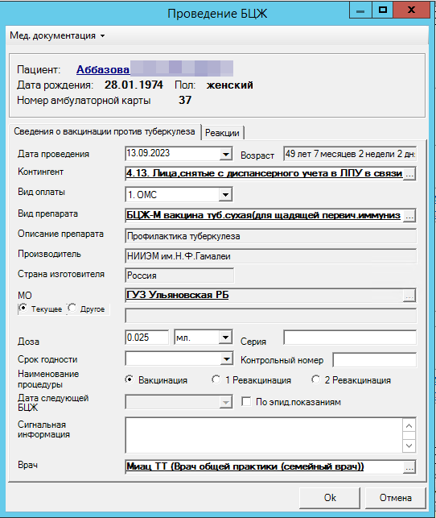This screenshot has height=518, width=436.
Task: Expand the Дата проведения date dropdown
Action: pos(225,155)
